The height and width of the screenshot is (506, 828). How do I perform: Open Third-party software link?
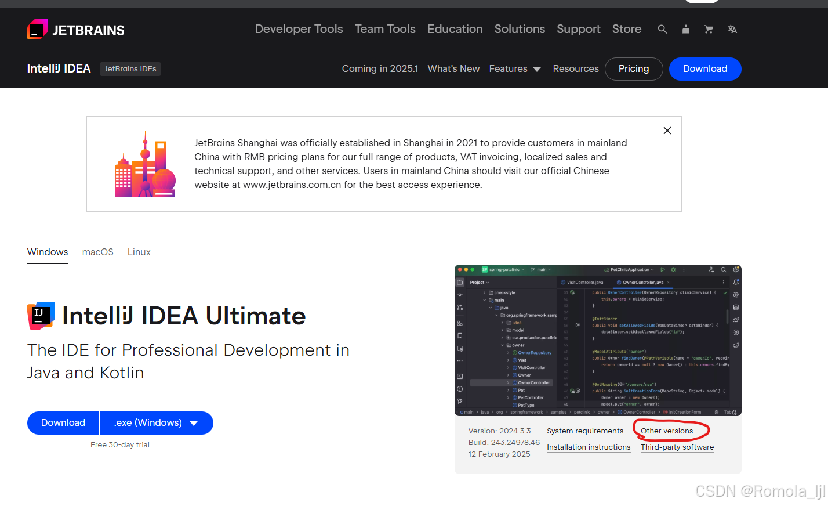coord(677,447)
